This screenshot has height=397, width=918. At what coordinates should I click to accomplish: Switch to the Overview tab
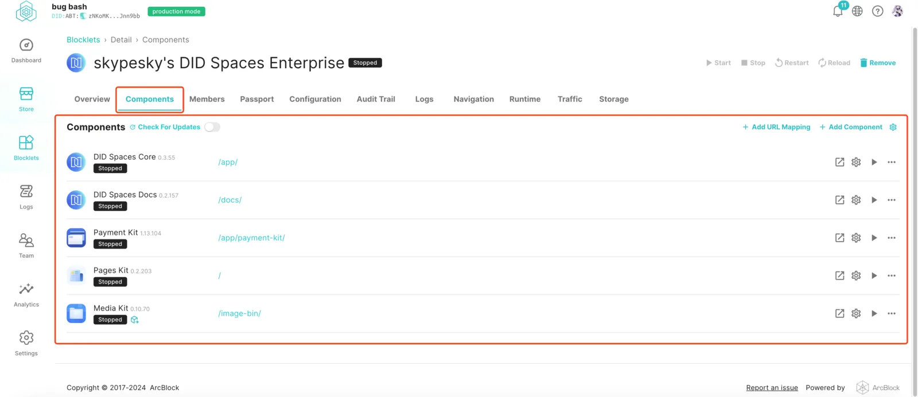[x=92, y=99]
